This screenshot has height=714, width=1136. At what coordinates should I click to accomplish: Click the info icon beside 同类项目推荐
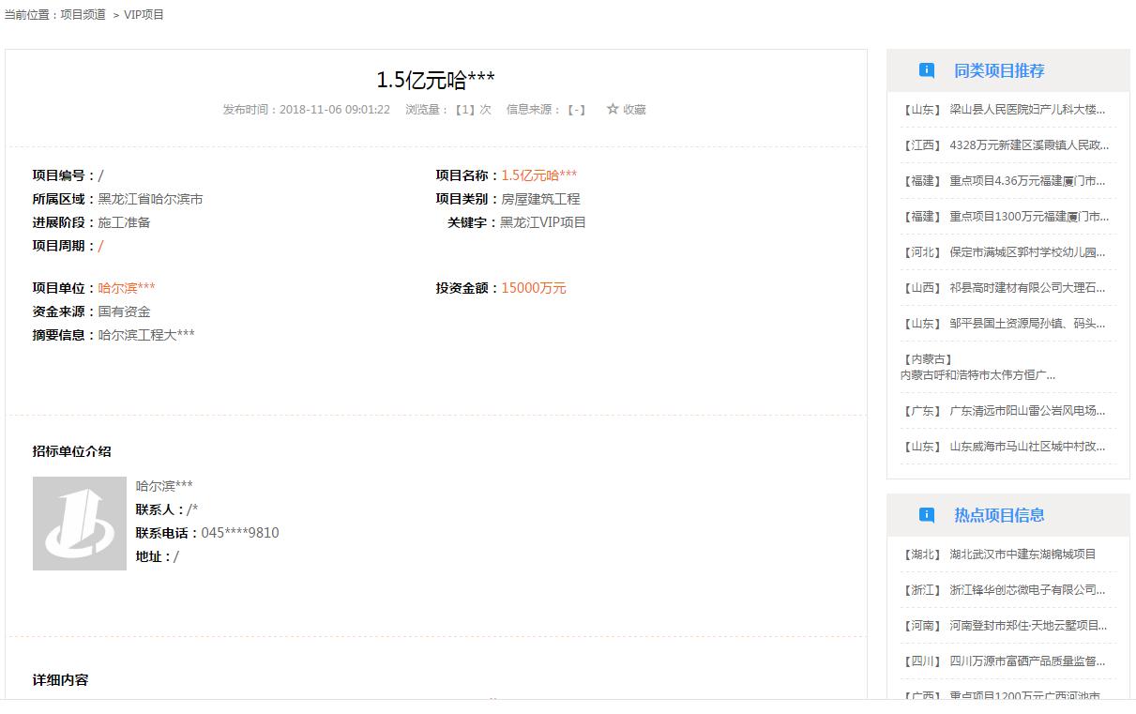[x=927, y=70]
